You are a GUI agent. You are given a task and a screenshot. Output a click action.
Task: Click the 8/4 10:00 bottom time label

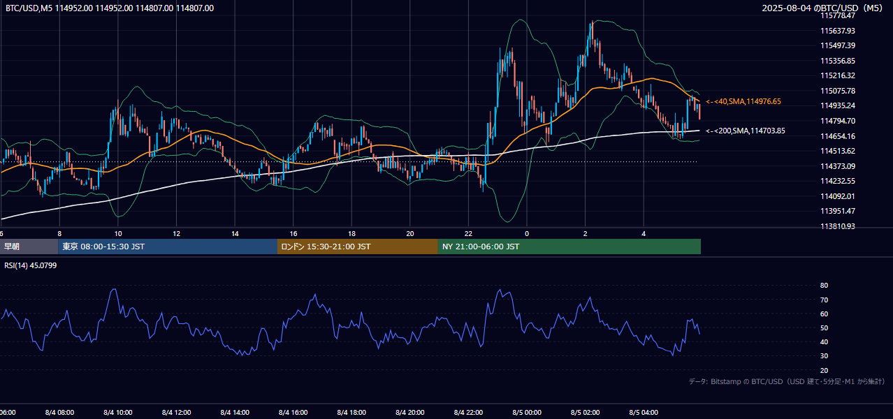click(x=118, y=413)
